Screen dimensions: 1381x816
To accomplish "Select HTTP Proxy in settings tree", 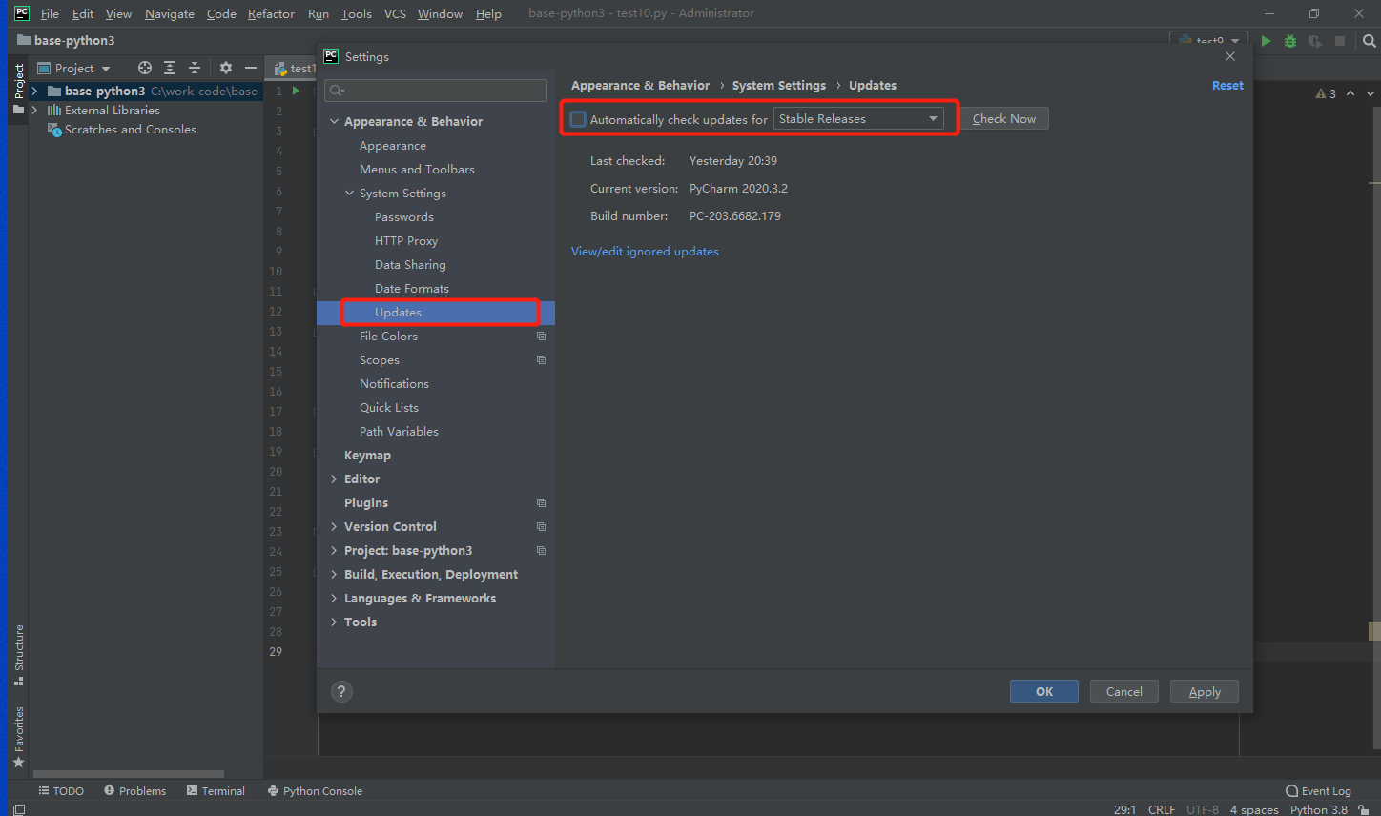I will (406, 241).
